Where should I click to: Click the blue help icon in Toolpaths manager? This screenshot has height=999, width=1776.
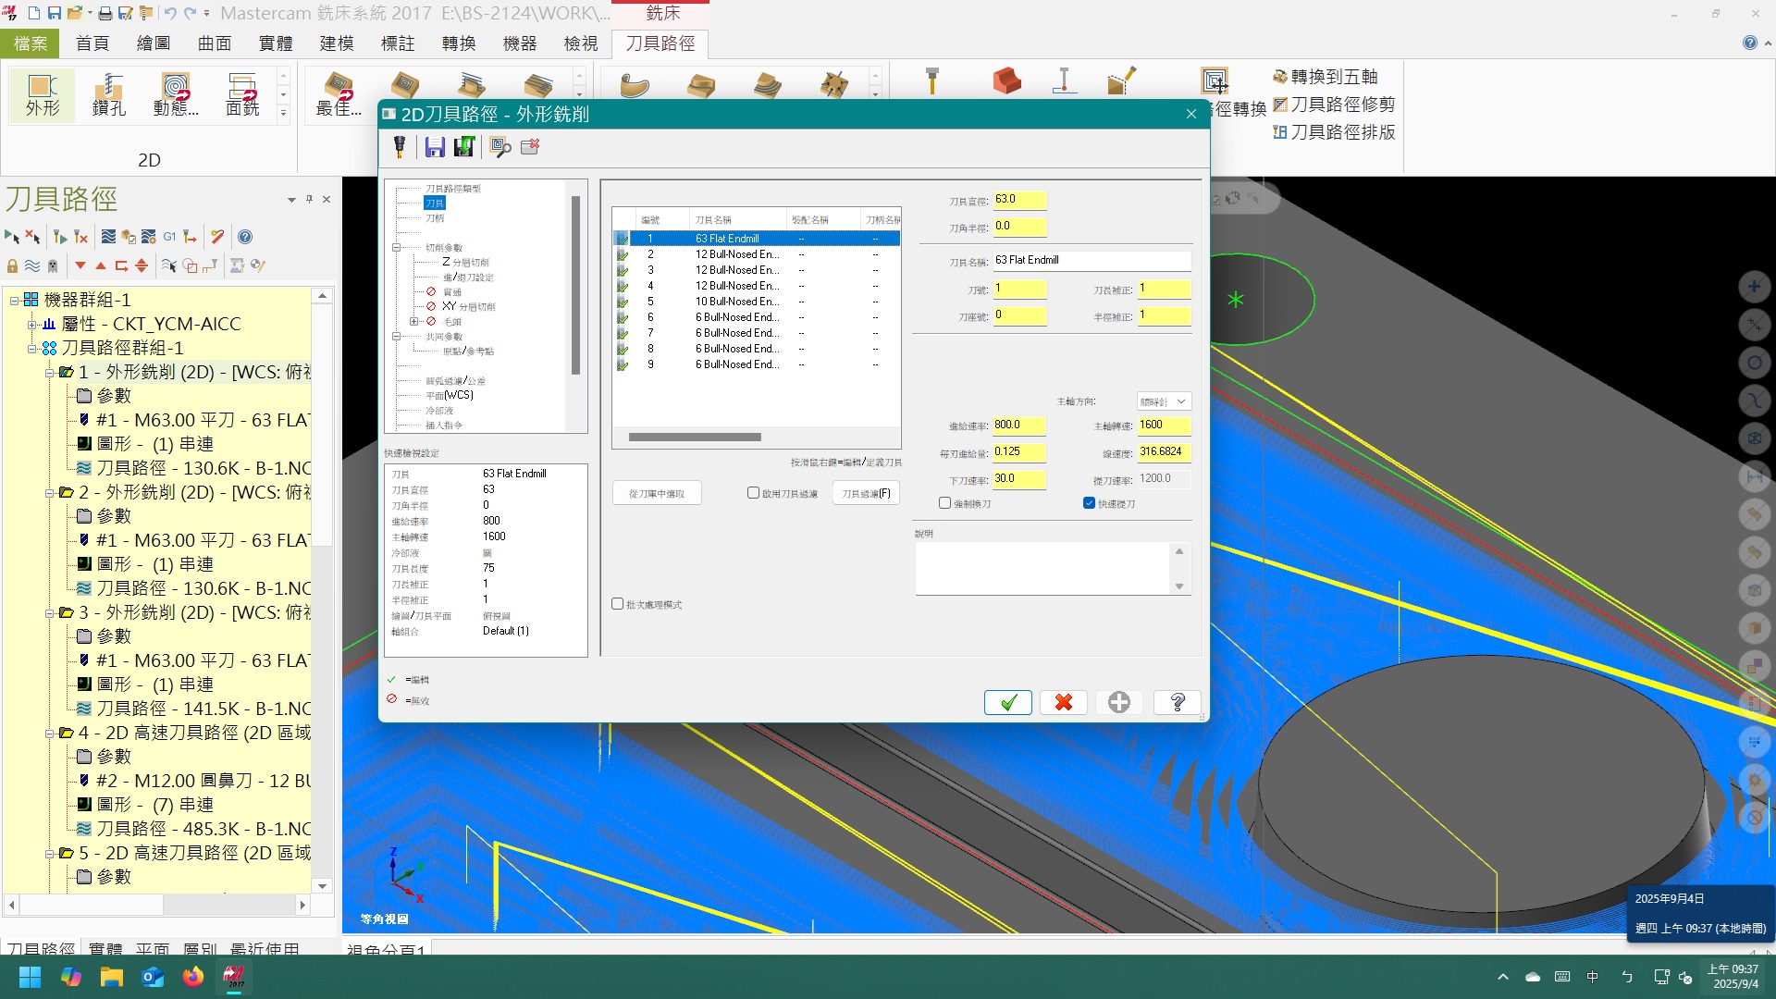(x=245, y=237)
